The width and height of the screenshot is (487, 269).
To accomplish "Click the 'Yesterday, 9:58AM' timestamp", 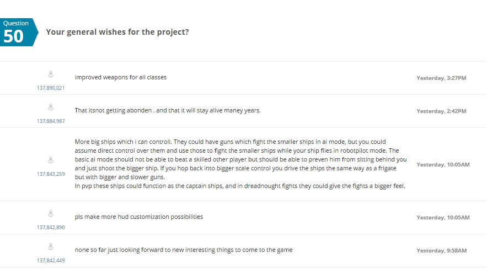I will [442, 251].
